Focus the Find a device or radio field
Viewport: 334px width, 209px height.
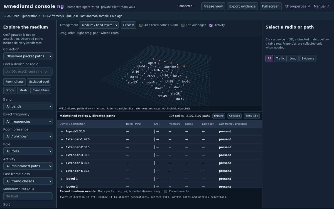[x=28, y=72]
